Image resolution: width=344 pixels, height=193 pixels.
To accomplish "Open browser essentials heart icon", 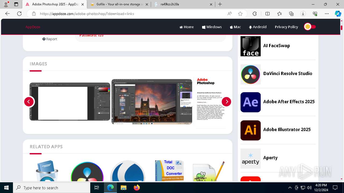I will tap(315, 14).
